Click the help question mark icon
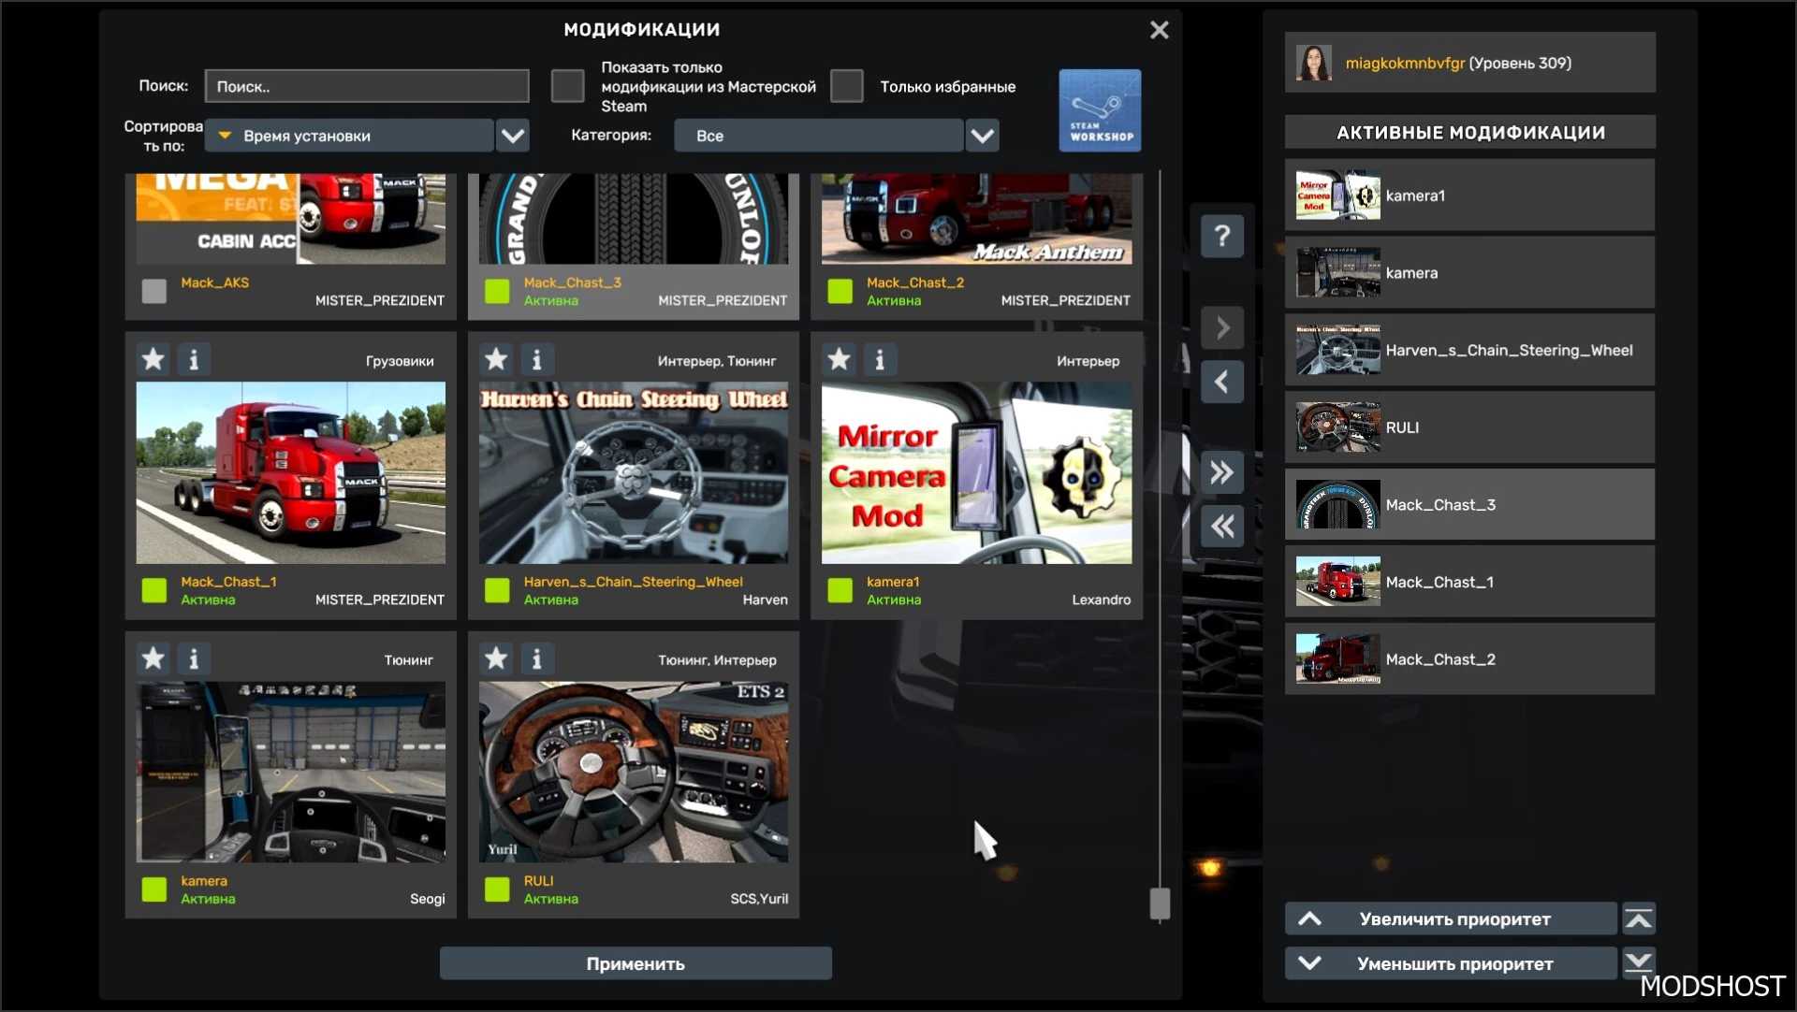The width and height of the screenshot is (1797, 1012). tap(1222, 236)
